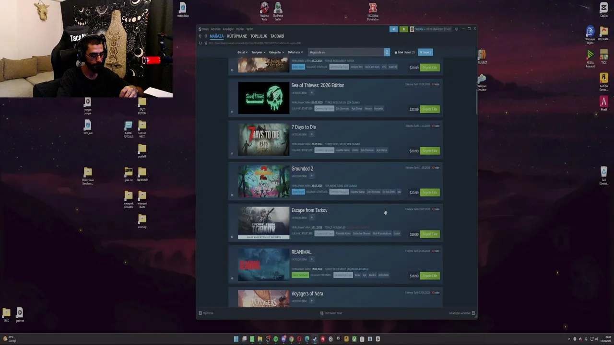The image size is (614, 345).
Task: Open the TacoAbi account avatar
Action: click(412, 29)
